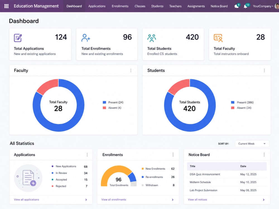Click the Rejected red dot marker

tap(52, 186)
